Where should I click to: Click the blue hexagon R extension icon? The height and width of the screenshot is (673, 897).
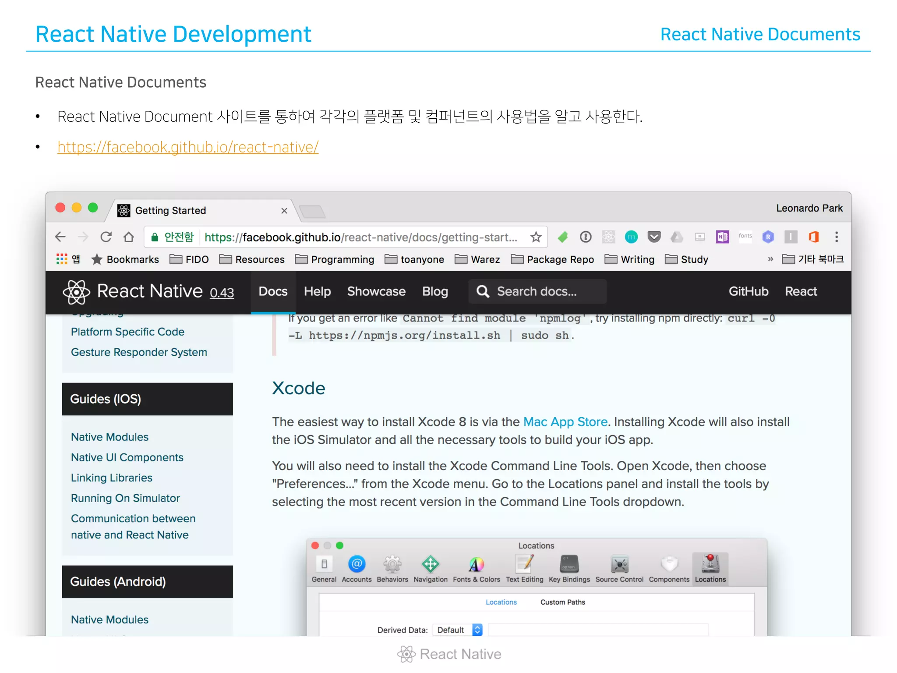768,237
